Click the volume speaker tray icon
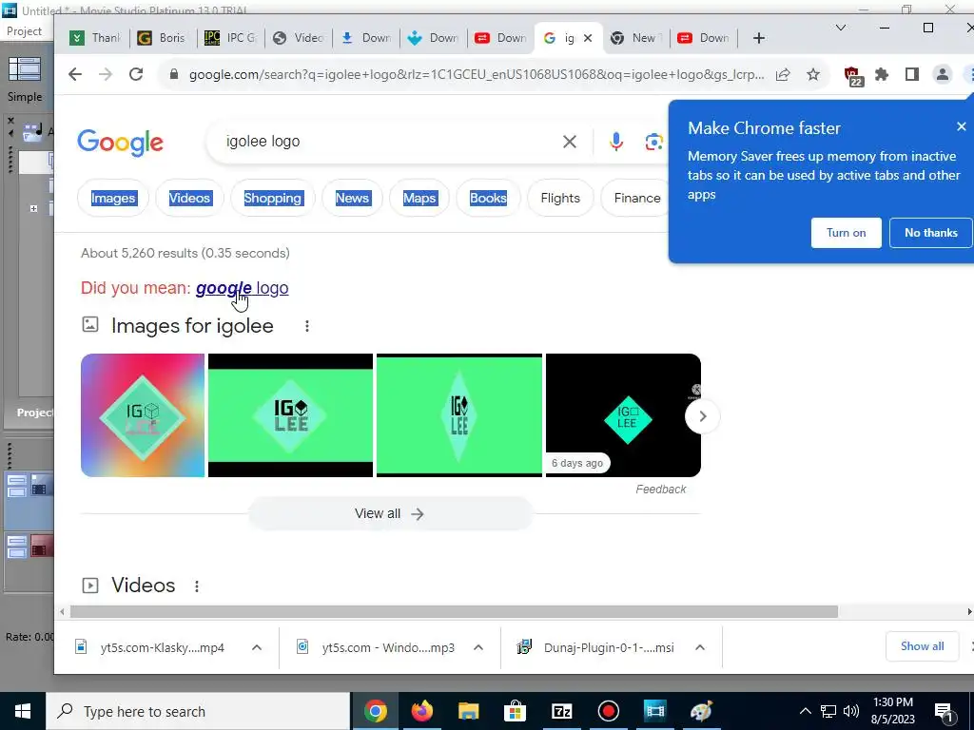Screen dimensions: 974x730 point(851,711)
